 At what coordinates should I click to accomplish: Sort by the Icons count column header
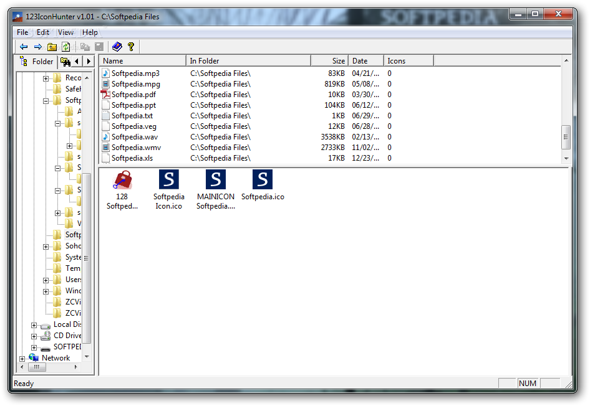coord(409,61)
